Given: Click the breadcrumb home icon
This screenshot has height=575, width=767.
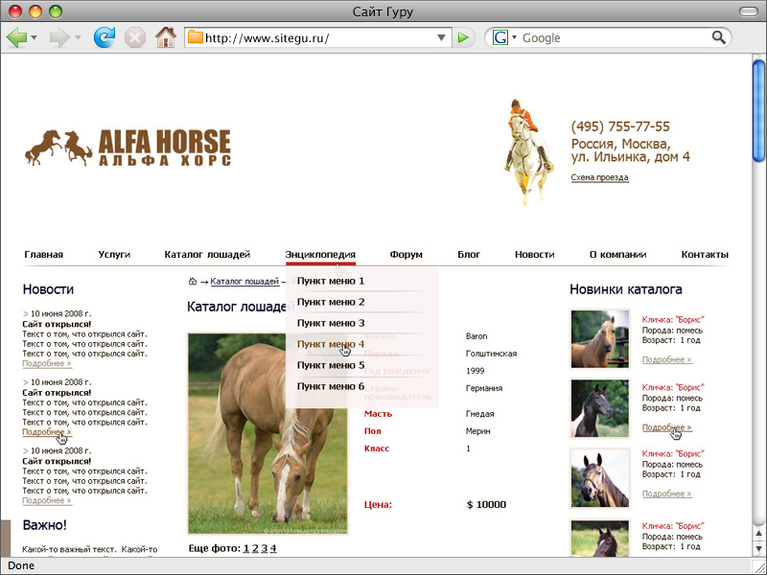Looking at the screenshot, I should pyautogui.click(x=193, y=281).
